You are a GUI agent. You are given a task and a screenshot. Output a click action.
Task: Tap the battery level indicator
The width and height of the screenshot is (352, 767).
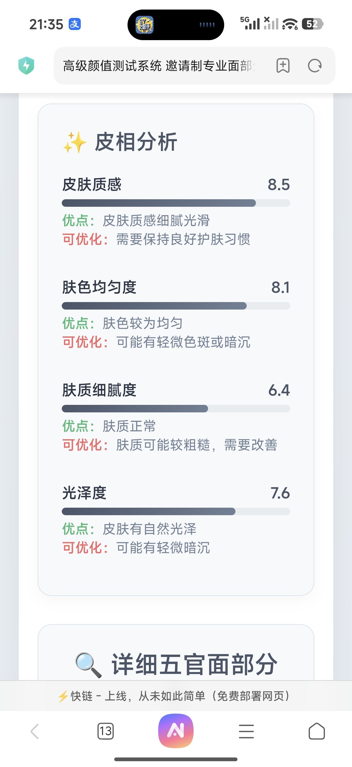pyautogui.click(x=312, y=24)
